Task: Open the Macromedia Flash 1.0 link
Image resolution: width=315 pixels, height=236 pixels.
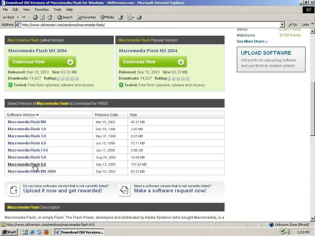Action: pos(27,129)
